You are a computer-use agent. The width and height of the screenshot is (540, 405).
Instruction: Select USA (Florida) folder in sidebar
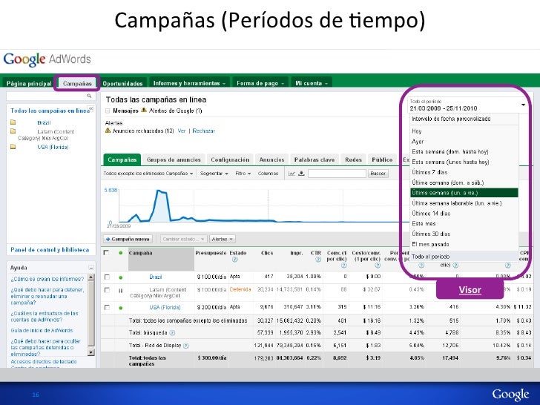point(53,147)
